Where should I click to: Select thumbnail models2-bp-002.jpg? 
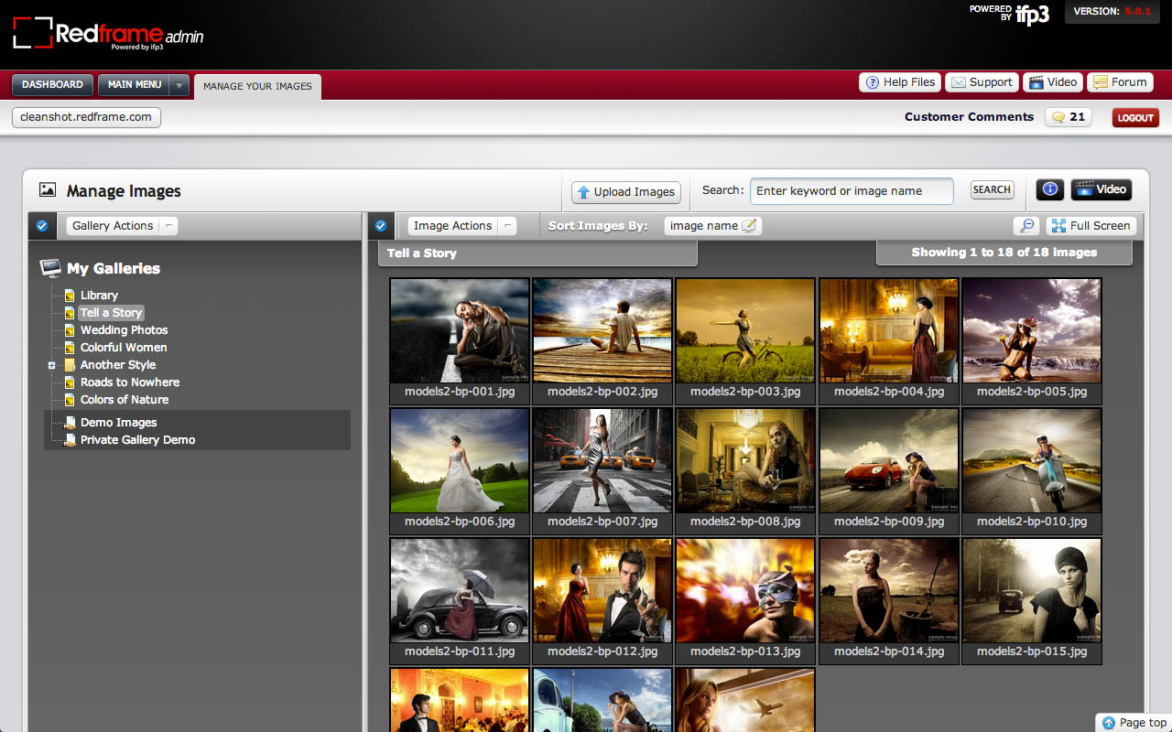coord(602,331)
